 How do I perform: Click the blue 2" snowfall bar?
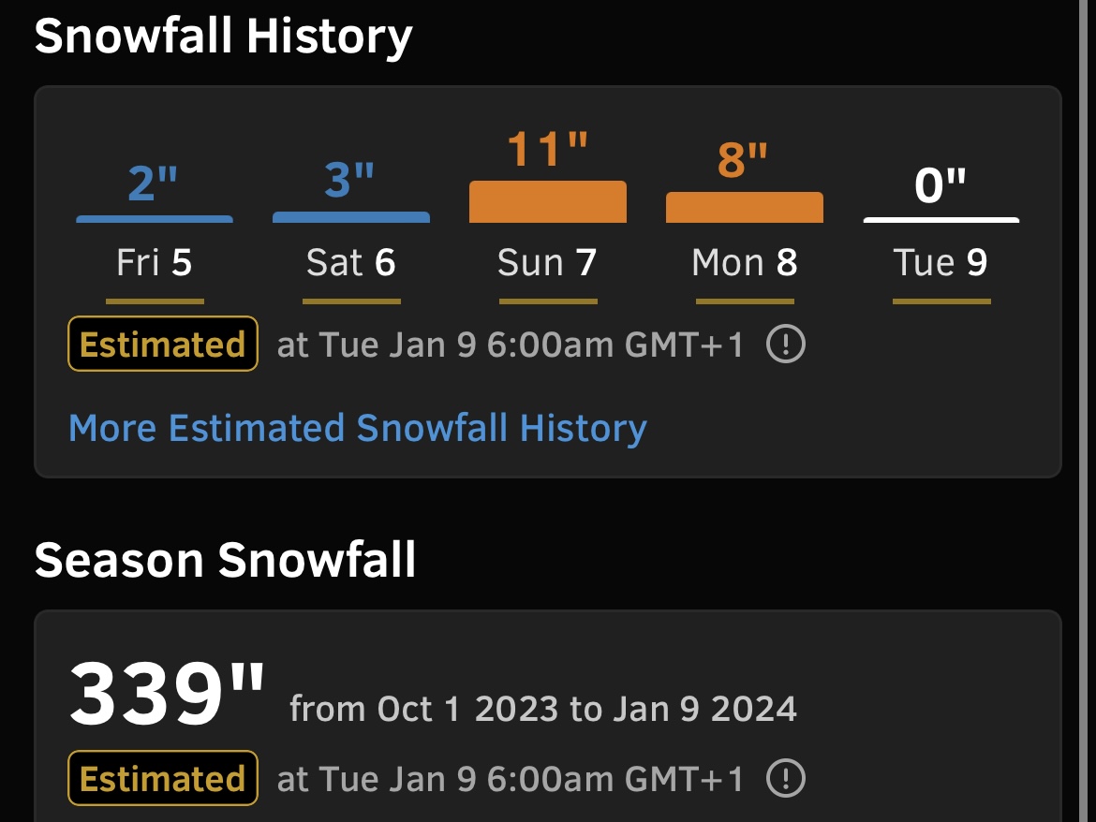pyautogui.click(x=155, y=219)
